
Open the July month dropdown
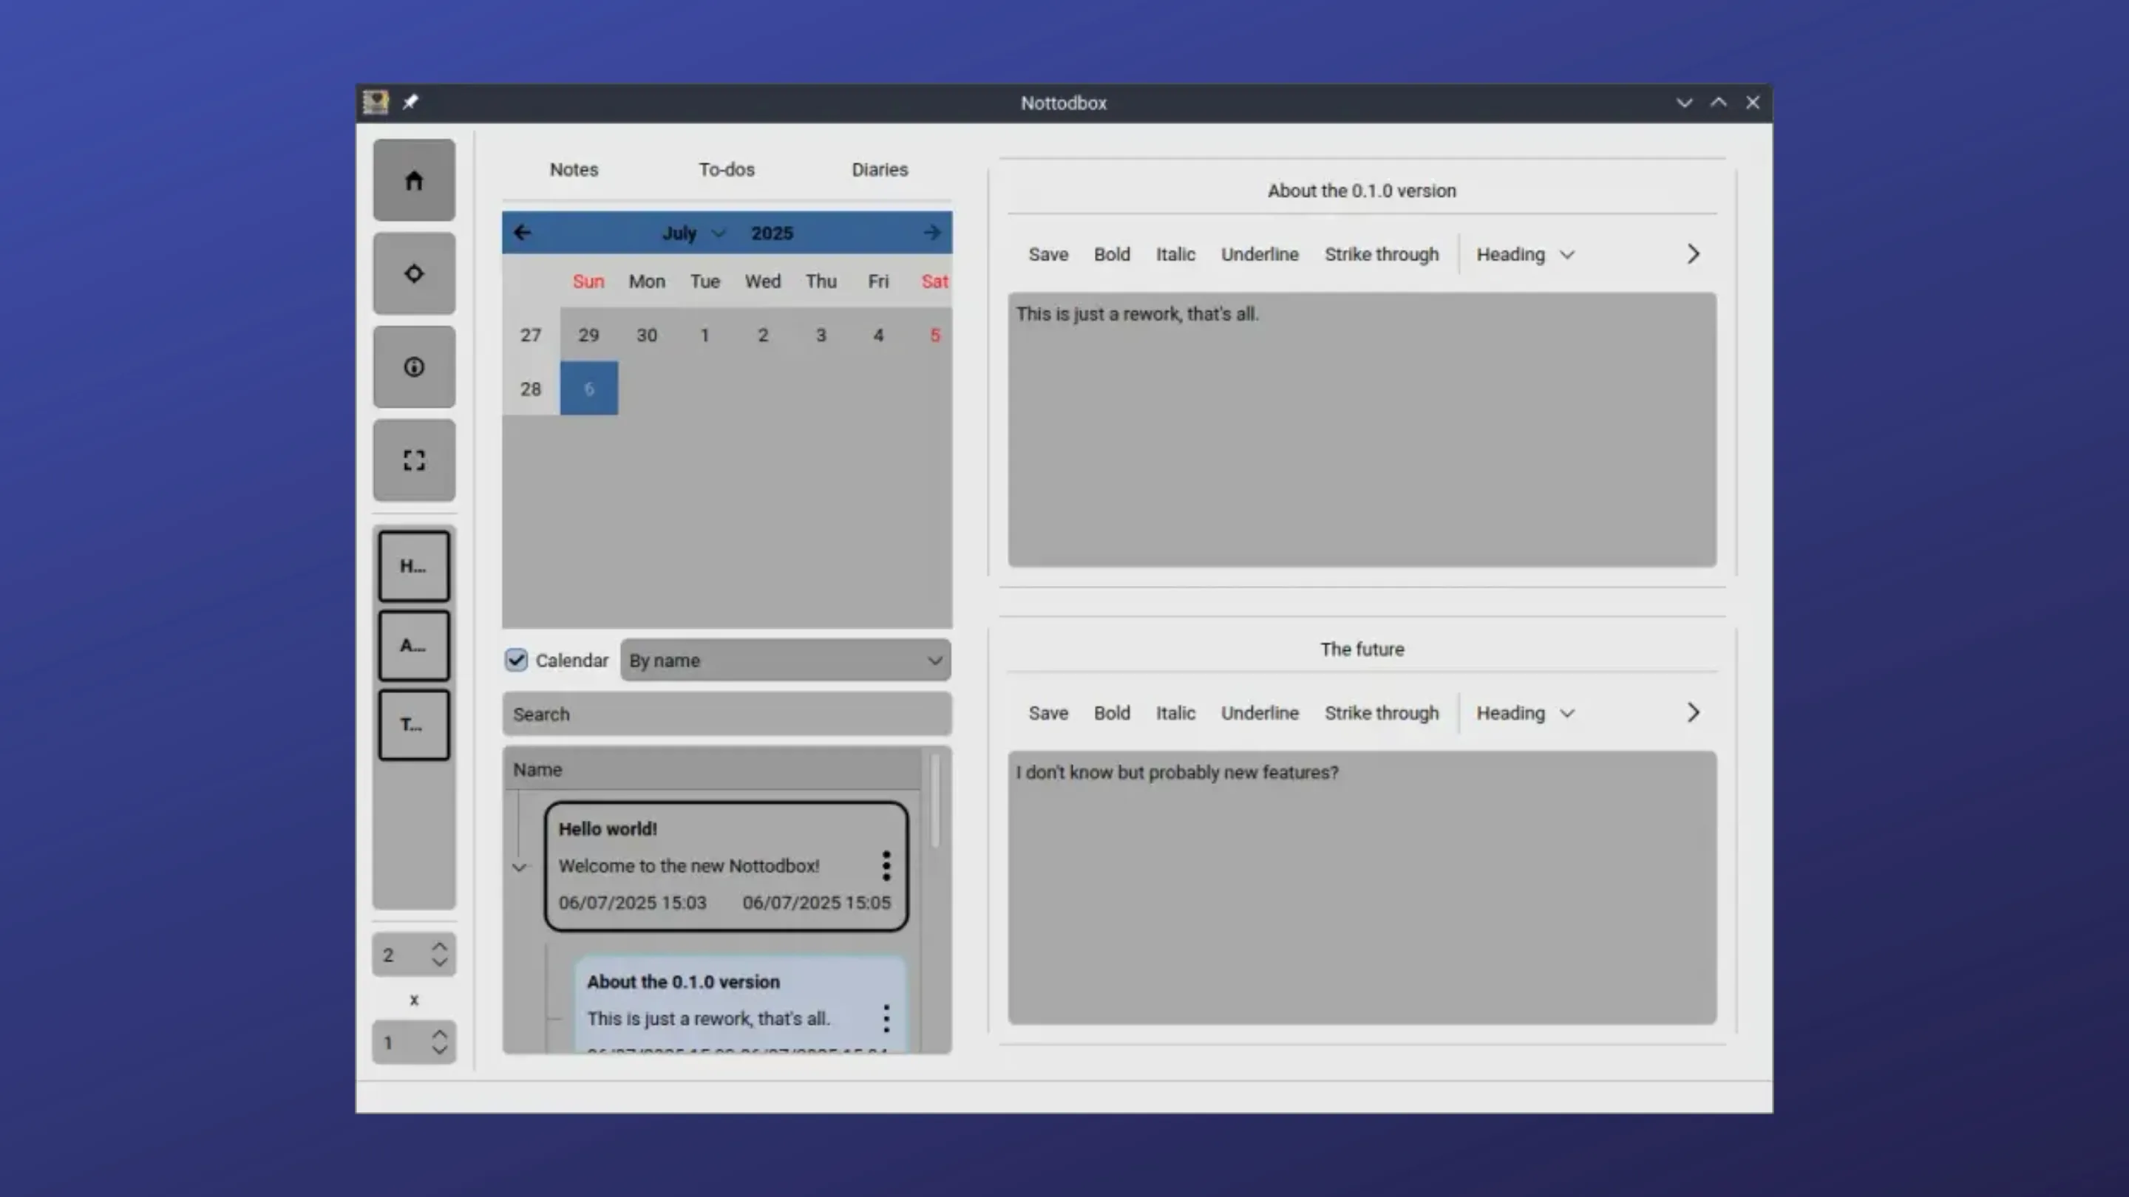[693, 233]
